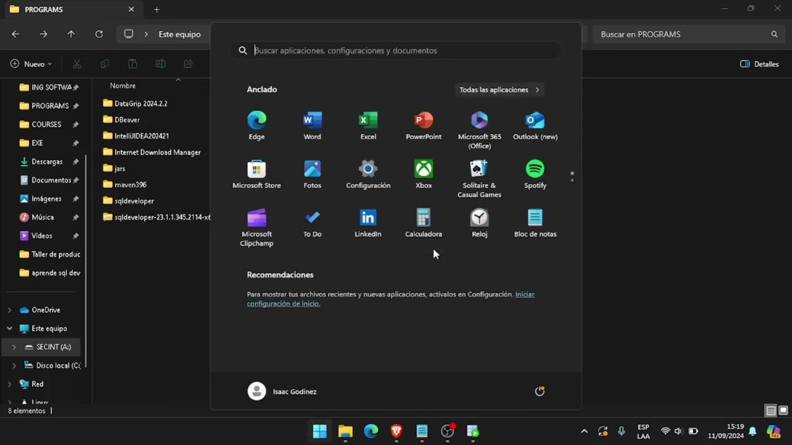Screen dimensions: 792x445
Task: Open Solitaire & Casual Games
Action: coord(480,179)
